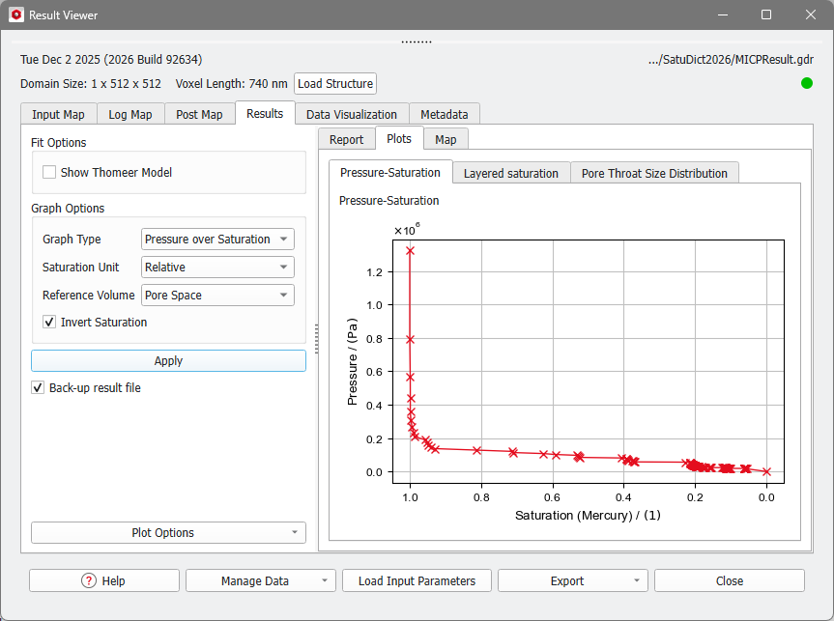The width and height of the screenshot is (834, 621).
Task: Click the green status indicator dot
Action: point(806,84)
